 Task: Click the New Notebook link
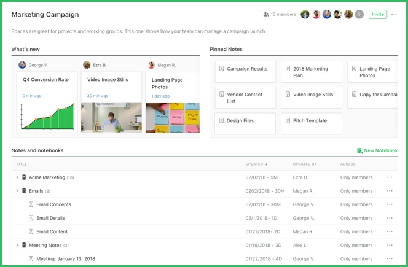click(380, 150)
